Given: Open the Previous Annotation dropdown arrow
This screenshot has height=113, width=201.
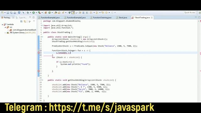Looking at the screenshot, I should pyautogui.click(x=100, y=13).
